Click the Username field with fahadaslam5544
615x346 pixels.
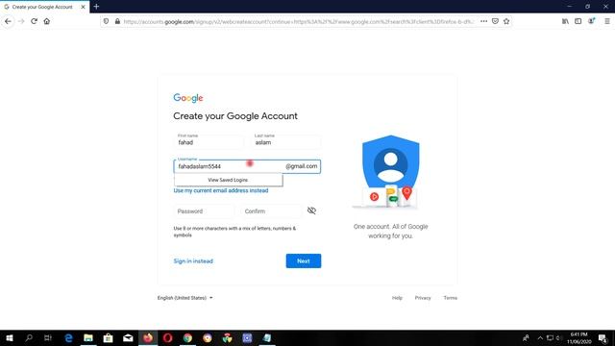click(x=247, y=166)
